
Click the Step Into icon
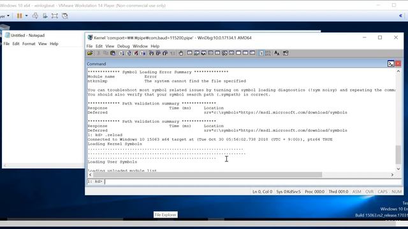(151, 53)
